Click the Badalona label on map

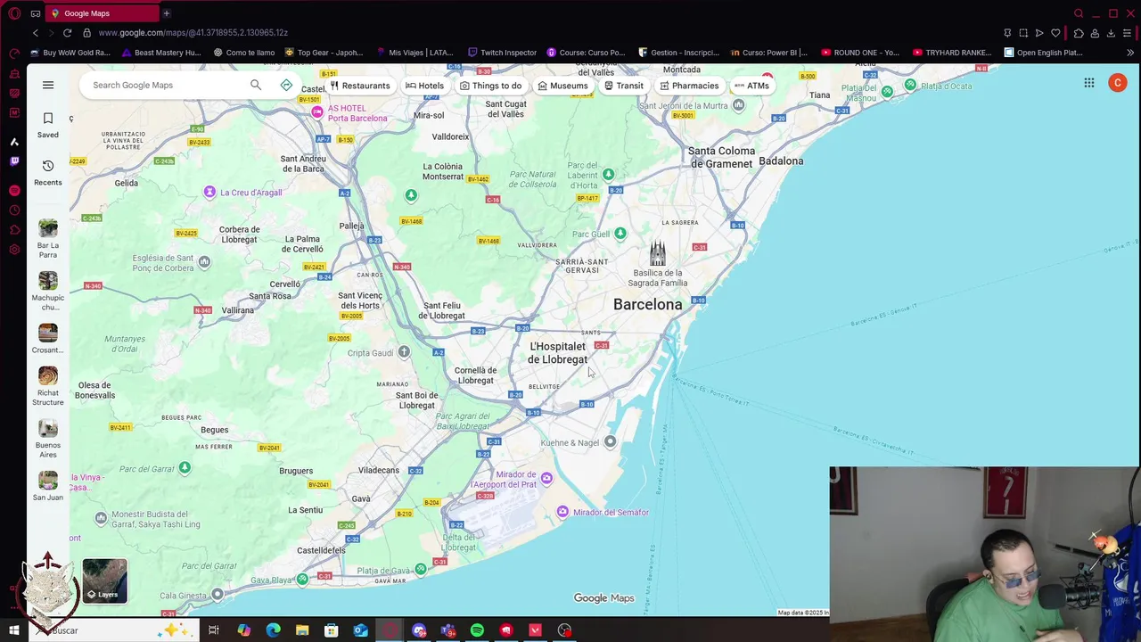tap(781, 160)
